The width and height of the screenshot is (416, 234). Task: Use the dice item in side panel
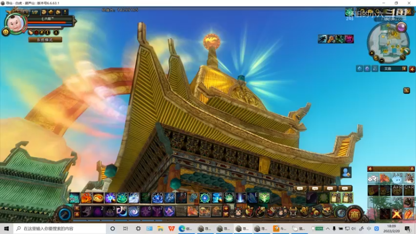click(373, 178)
